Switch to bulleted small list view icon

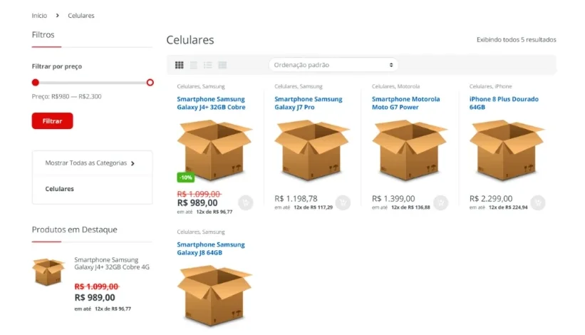[x=208, y=65]
